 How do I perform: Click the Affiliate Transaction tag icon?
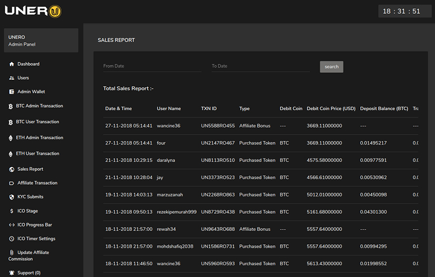click(x=12, y=183)
